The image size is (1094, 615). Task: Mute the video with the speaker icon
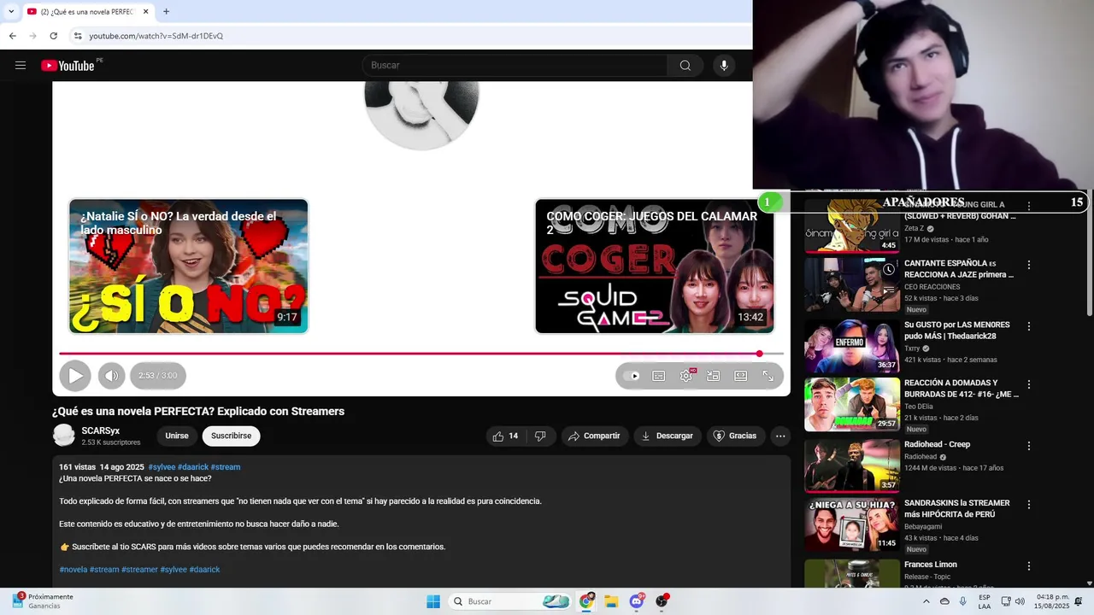112,376
